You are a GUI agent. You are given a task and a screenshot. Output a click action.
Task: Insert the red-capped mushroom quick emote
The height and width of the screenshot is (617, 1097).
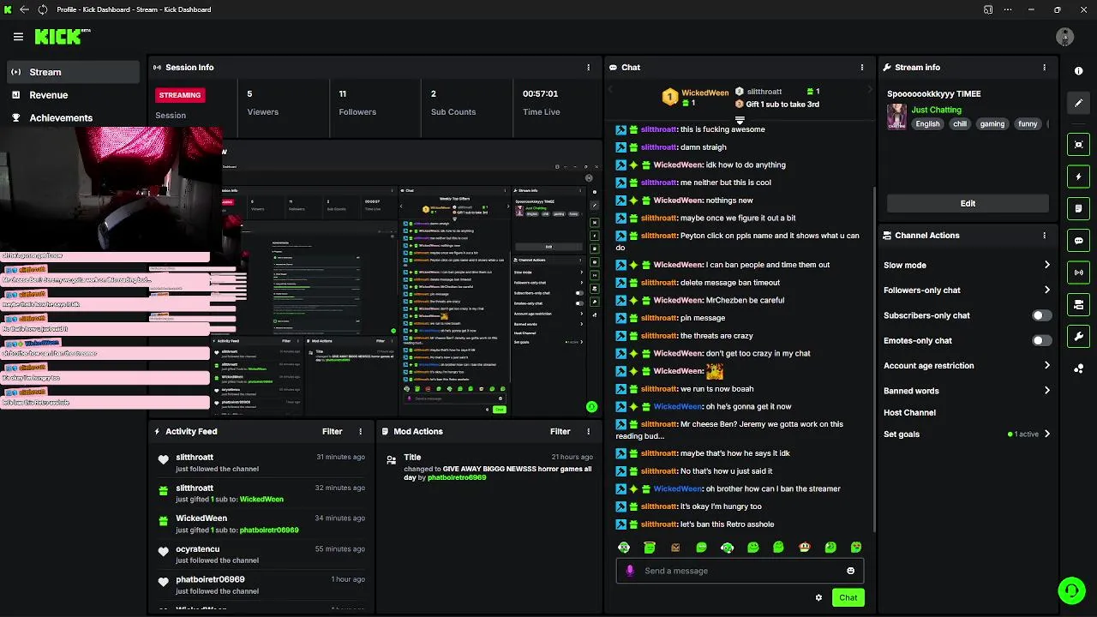point(804,548)
